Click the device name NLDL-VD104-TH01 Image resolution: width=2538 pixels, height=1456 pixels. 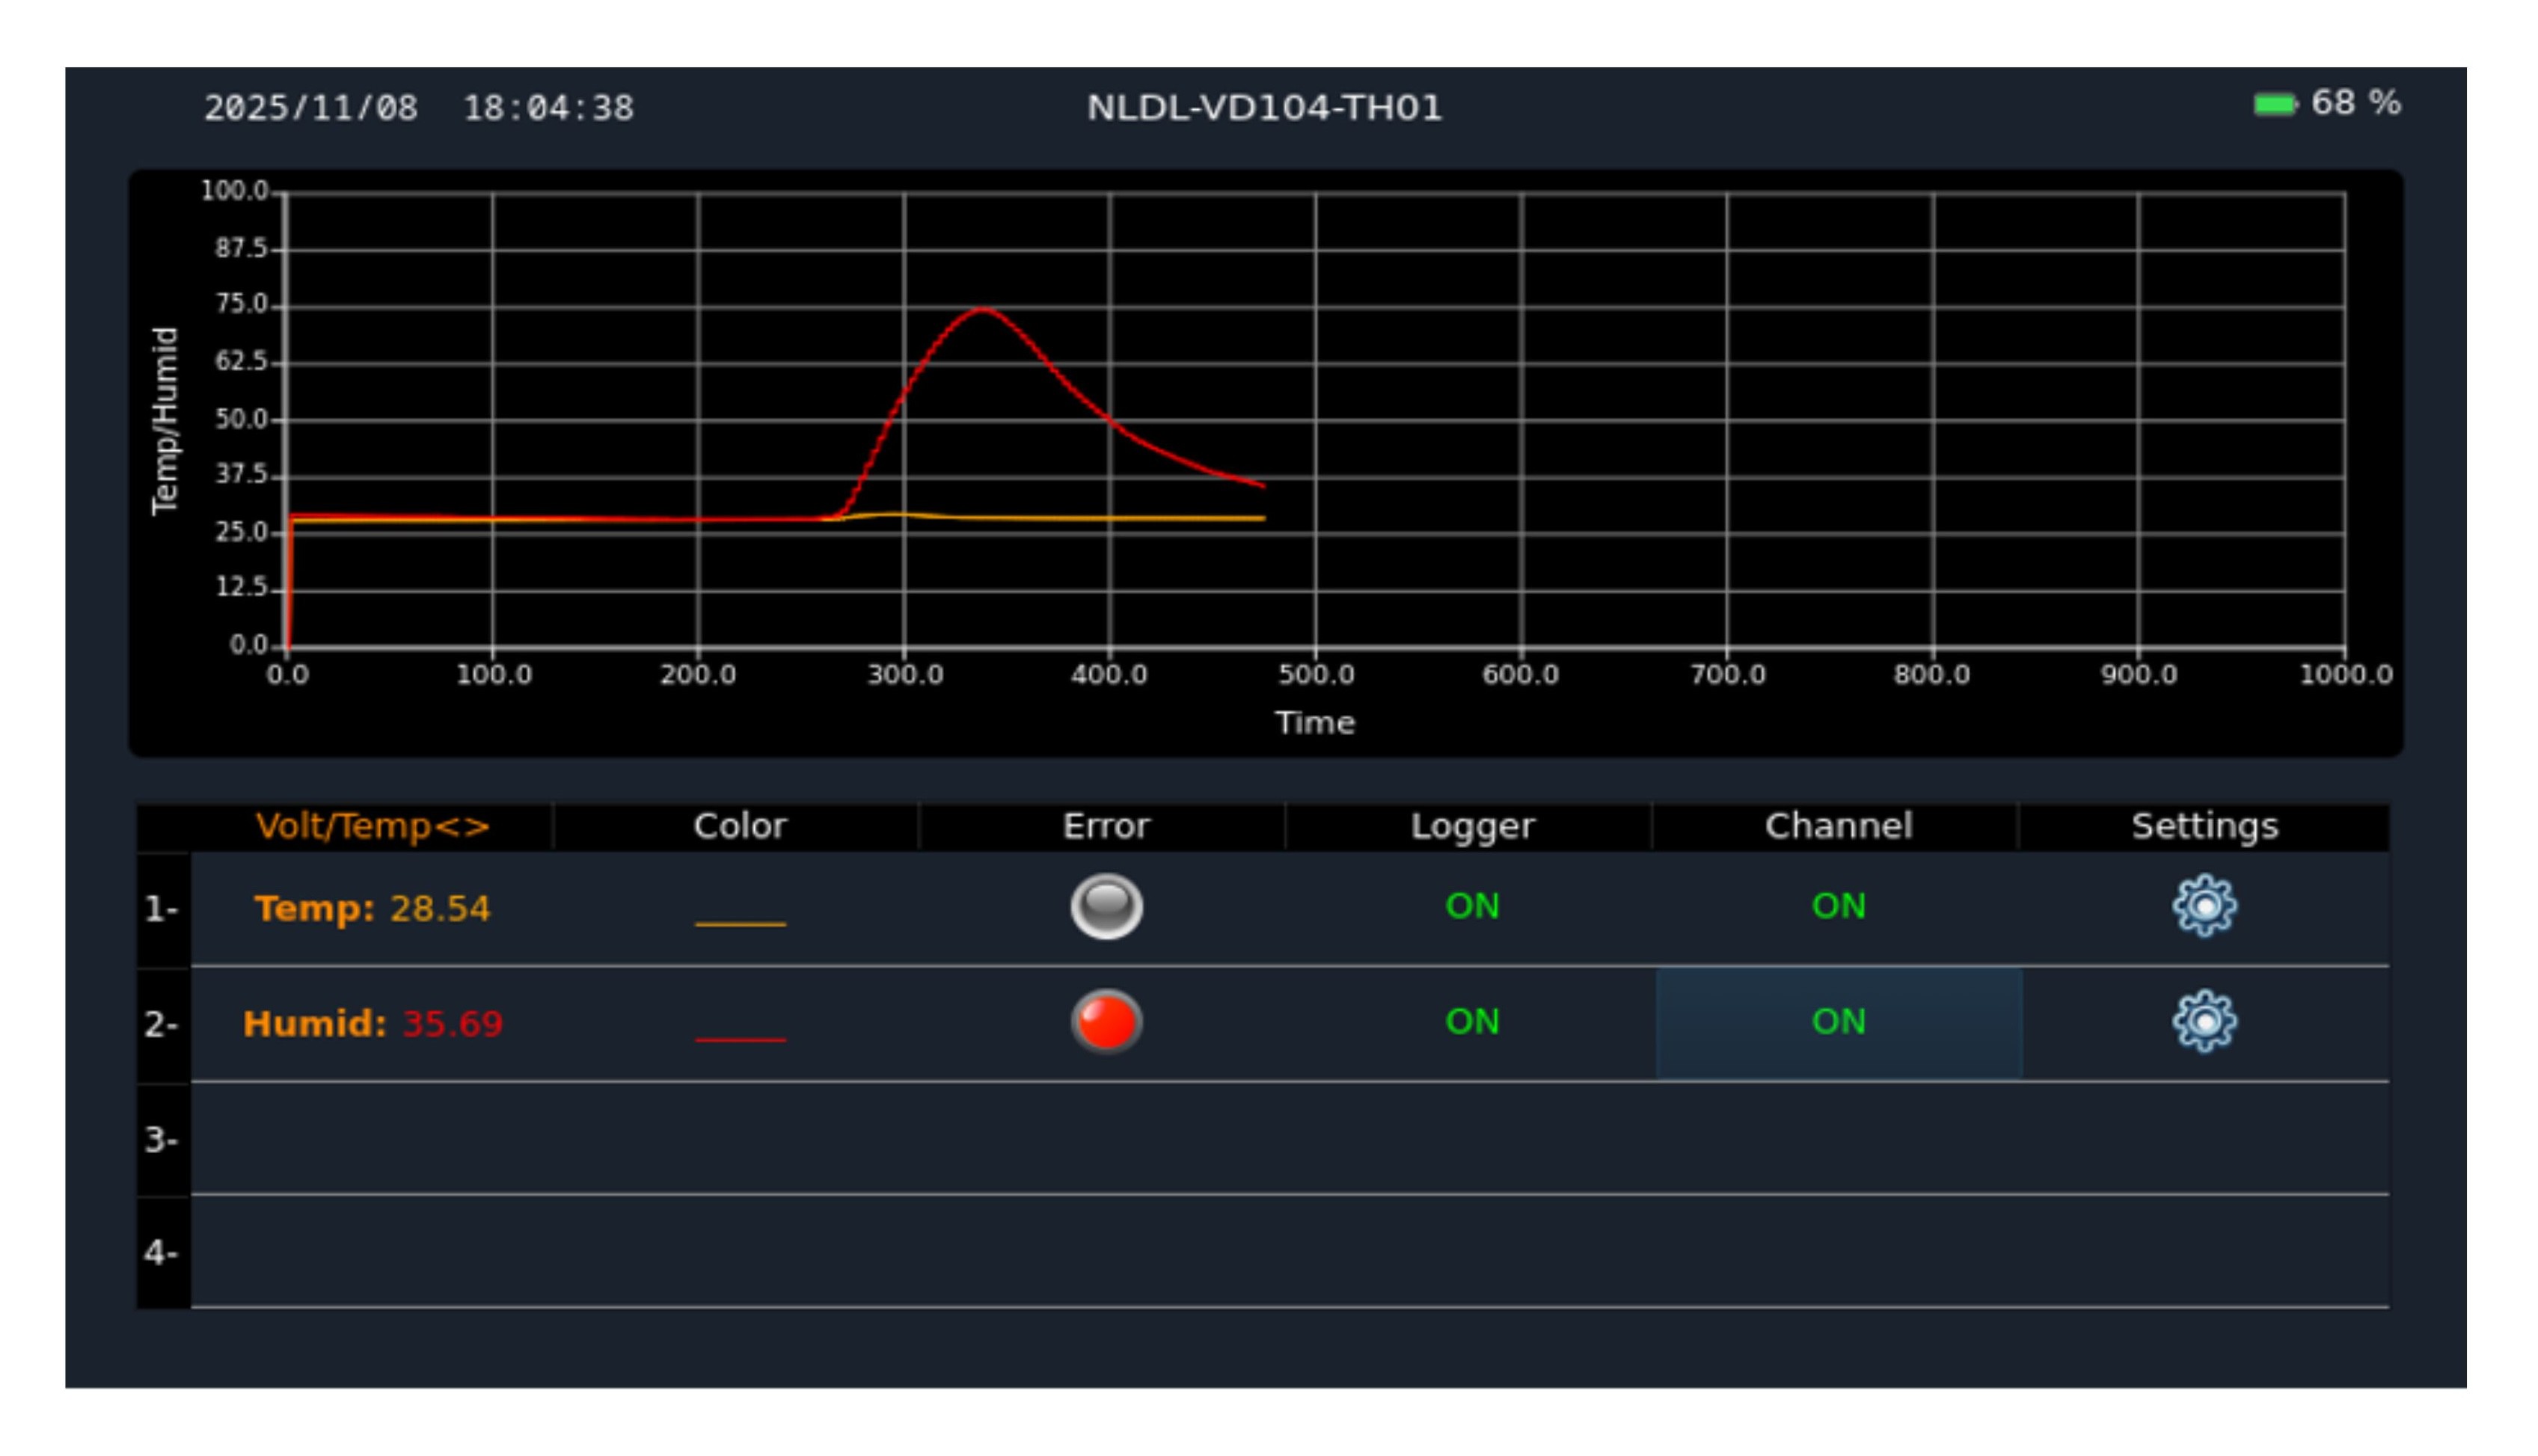pos(1264,107)
